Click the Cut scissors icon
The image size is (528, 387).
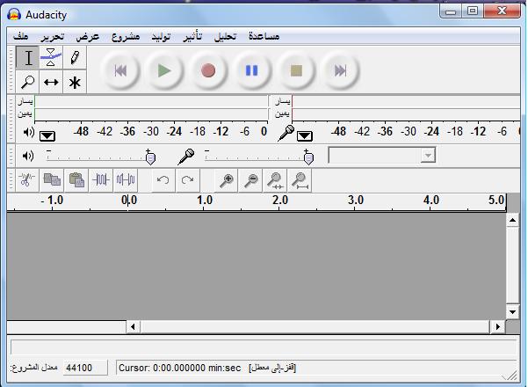pyautogui.click(x=26, y=180)
